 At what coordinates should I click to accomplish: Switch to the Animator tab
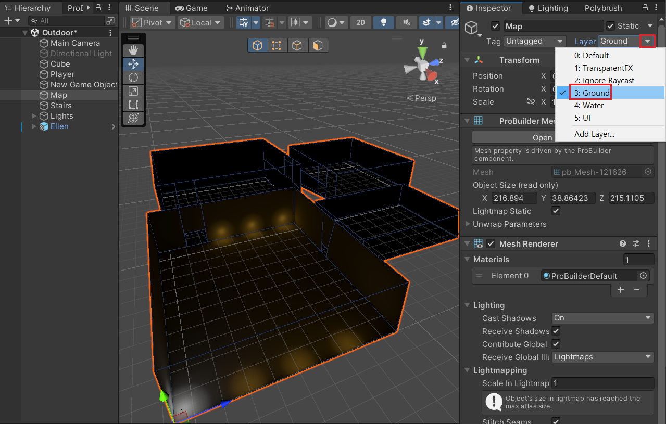pyautogui.click(x=247, y=8)
